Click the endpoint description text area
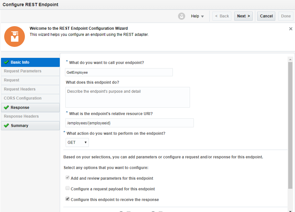 click(x=127, y=97)
